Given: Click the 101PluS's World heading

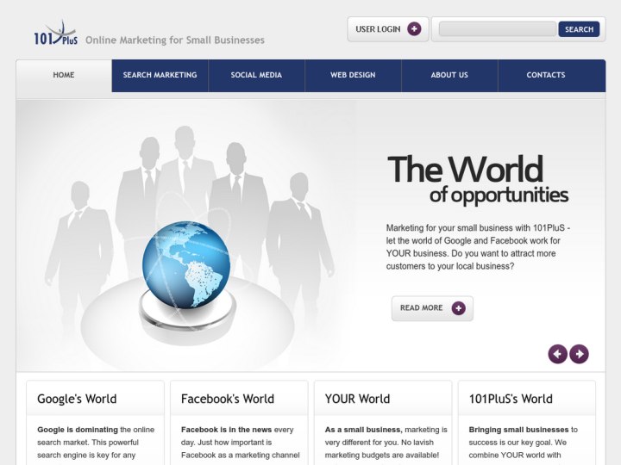Looking at the screenshot, I should (x=511, y=399).
